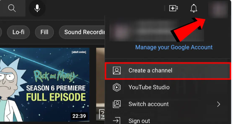The height and width of the screenshot is (124, 233).
Task: Choose Switch account menu entry
Action: pyautogui.click(x=168, y=104)
